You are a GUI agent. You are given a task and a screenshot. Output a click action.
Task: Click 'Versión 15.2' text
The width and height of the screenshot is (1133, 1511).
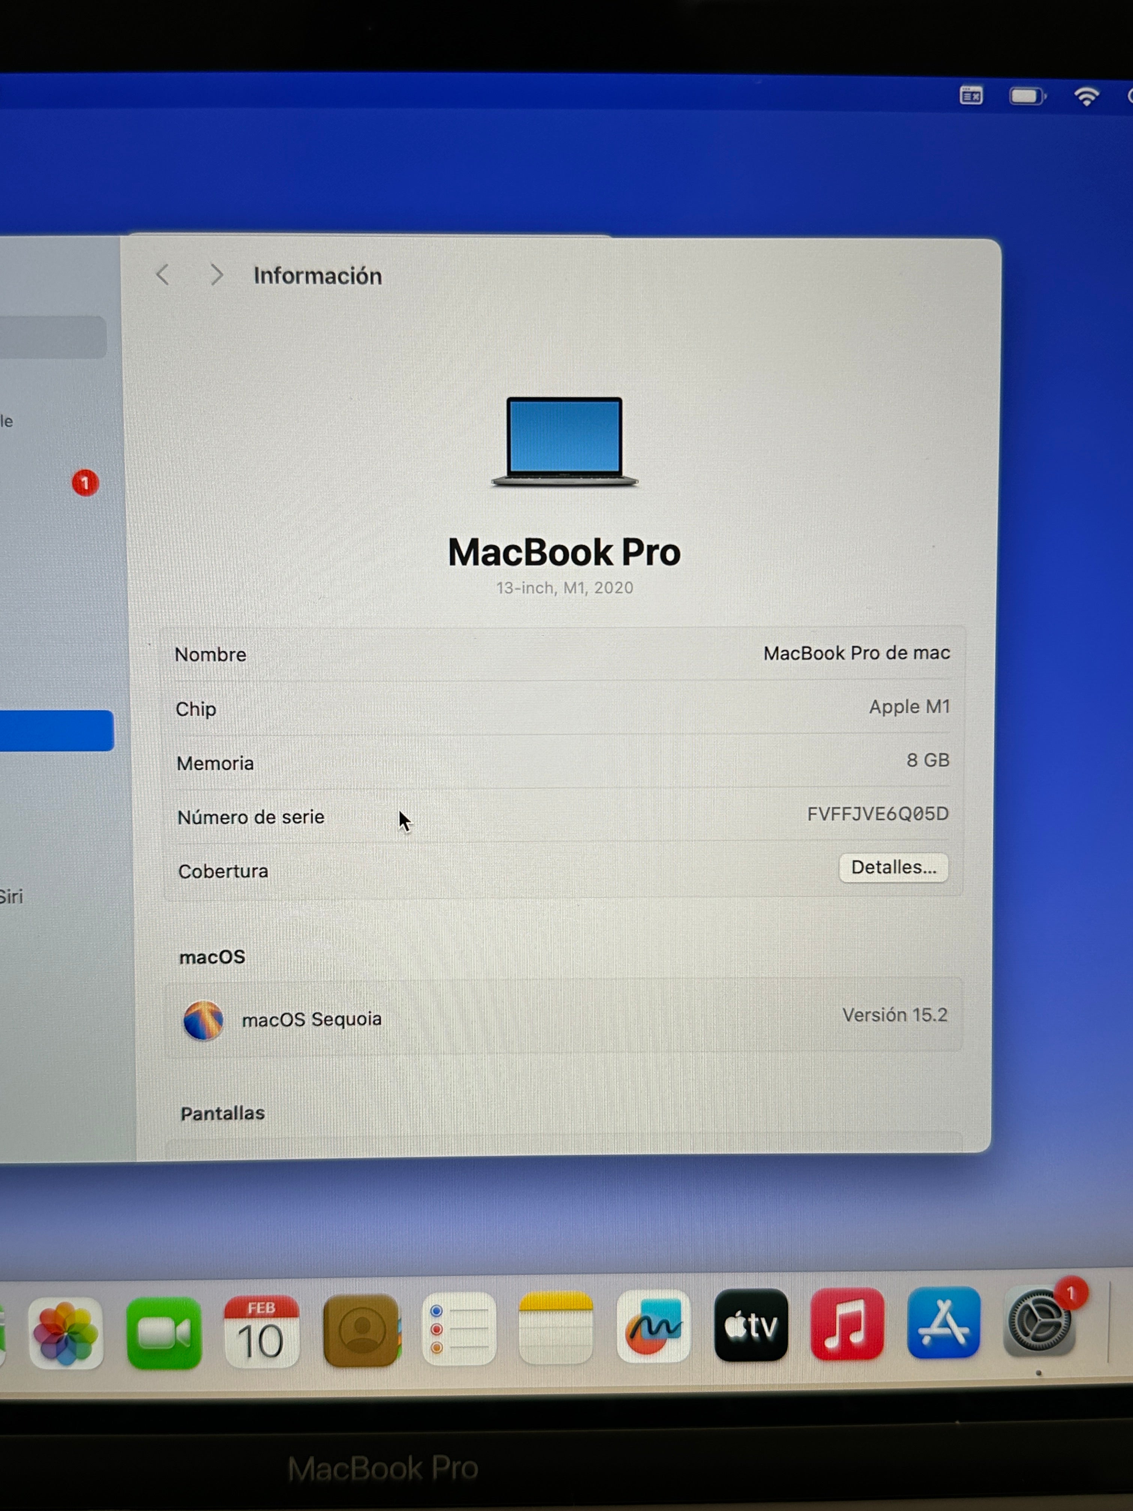[x=895, y=1015]
